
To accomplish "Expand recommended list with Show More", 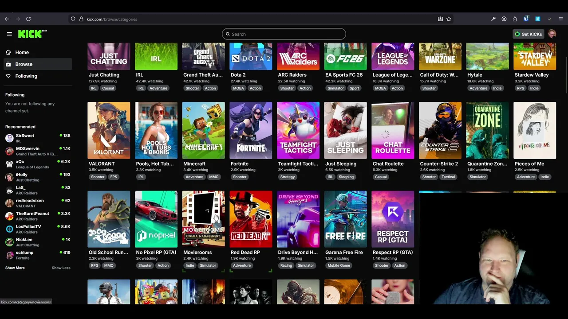I will tap(15, 268).
